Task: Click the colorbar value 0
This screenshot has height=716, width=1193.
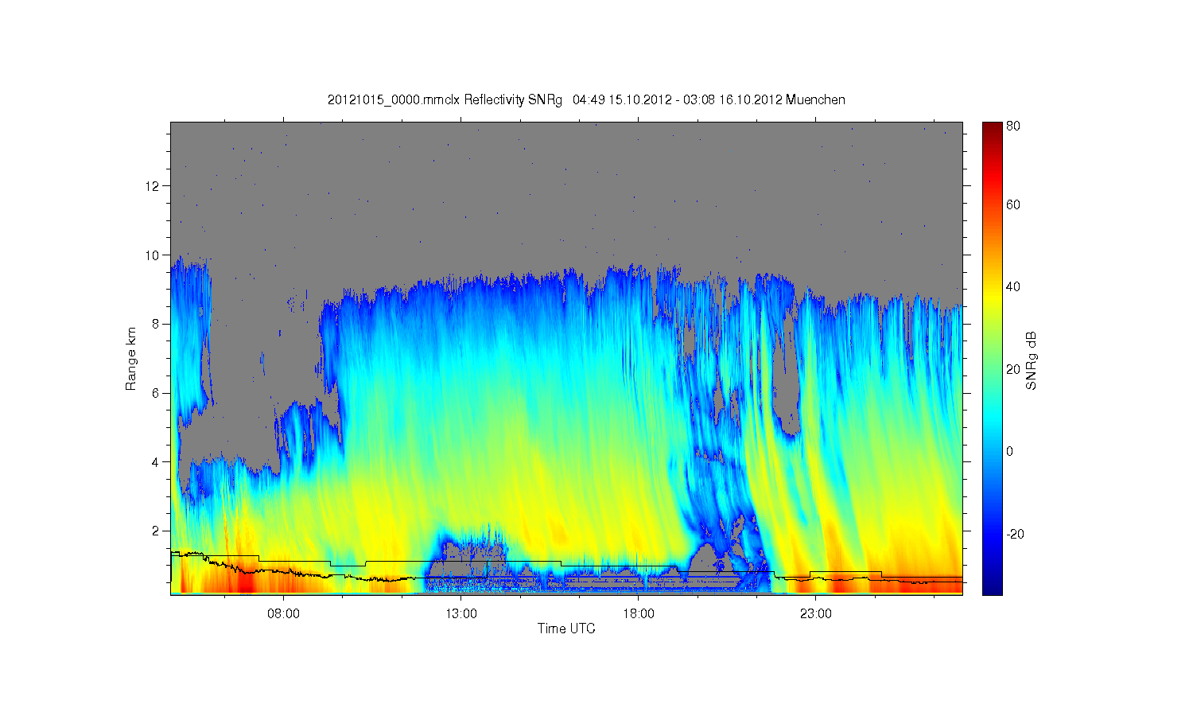Action: coord(1010,451)
